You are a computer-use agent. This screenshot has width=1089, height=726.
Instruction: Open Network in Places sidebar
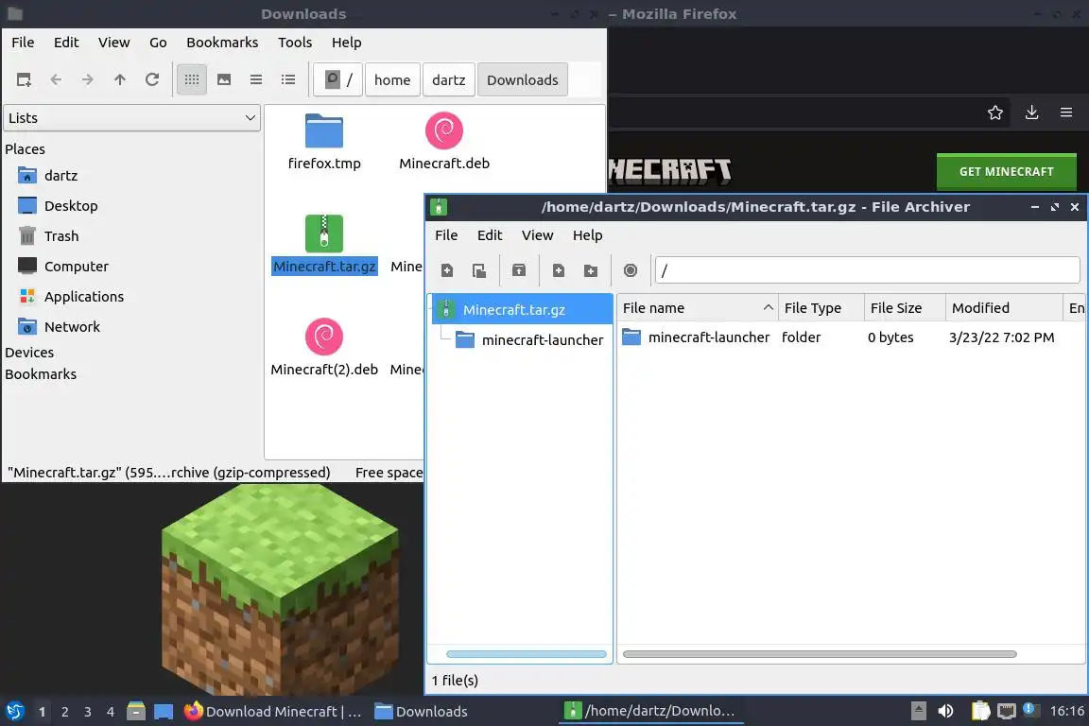(72, 326)
